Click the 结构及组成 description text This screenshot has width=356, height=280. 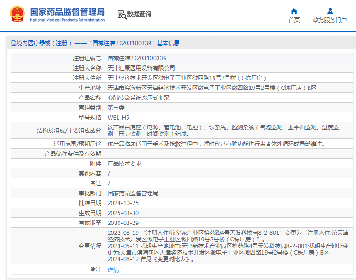tap(223, 131)
